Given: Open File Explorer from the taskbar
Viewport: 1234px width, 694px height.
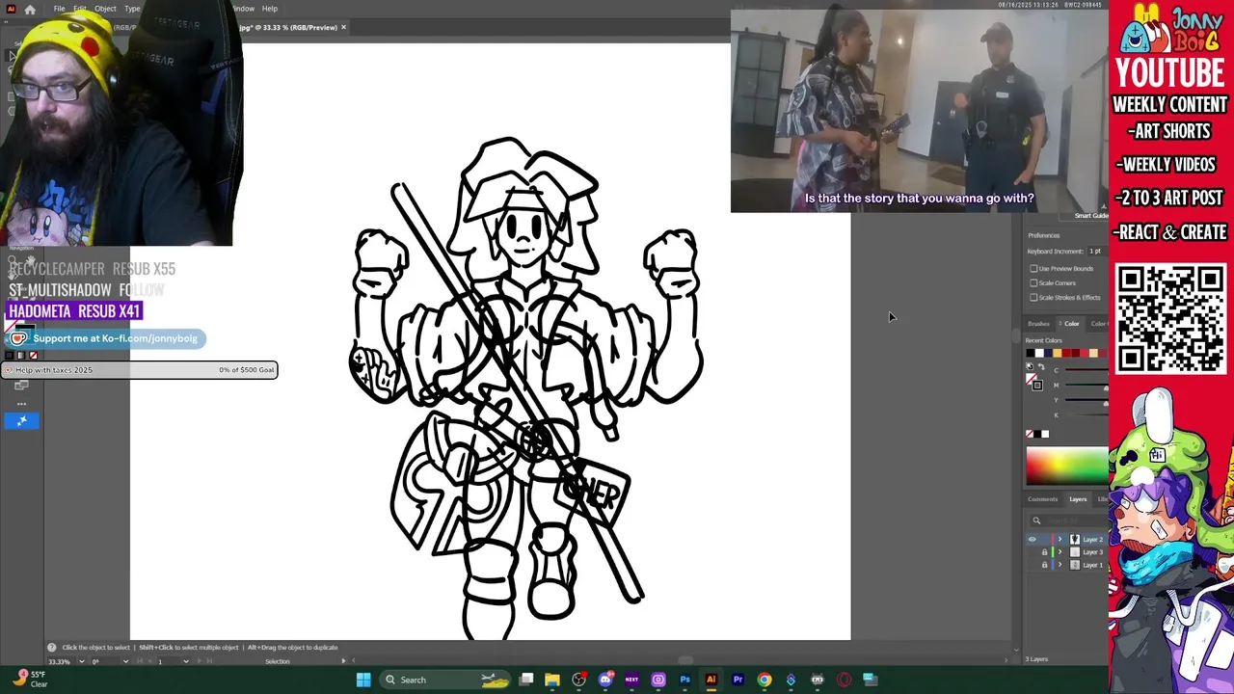Looking at the screenshot, I should [552, 680].
